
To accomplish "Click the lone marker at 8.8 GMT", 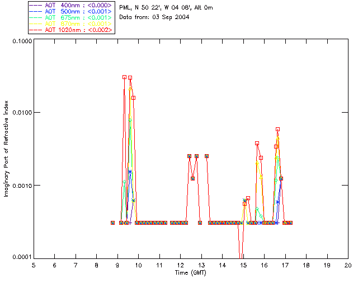I will click(x=112, y=223).
